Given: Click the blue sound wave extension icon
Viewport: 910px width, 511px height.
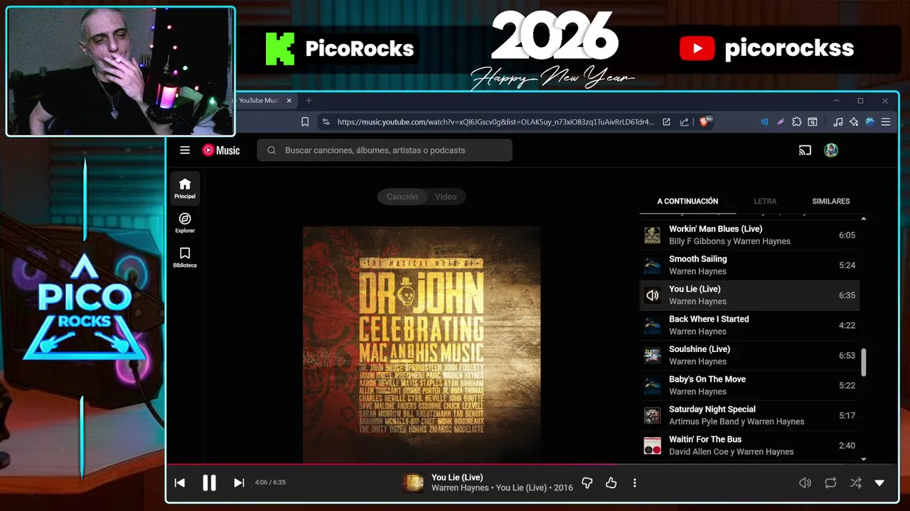Looking at the screenshot, I should (764, 122).
